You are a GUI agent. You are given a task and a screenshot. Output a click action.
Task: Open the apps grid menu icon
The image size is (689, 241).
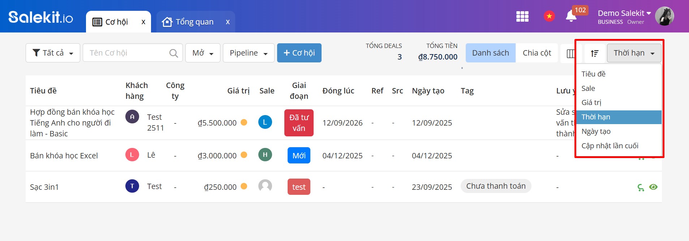point(522,16)
